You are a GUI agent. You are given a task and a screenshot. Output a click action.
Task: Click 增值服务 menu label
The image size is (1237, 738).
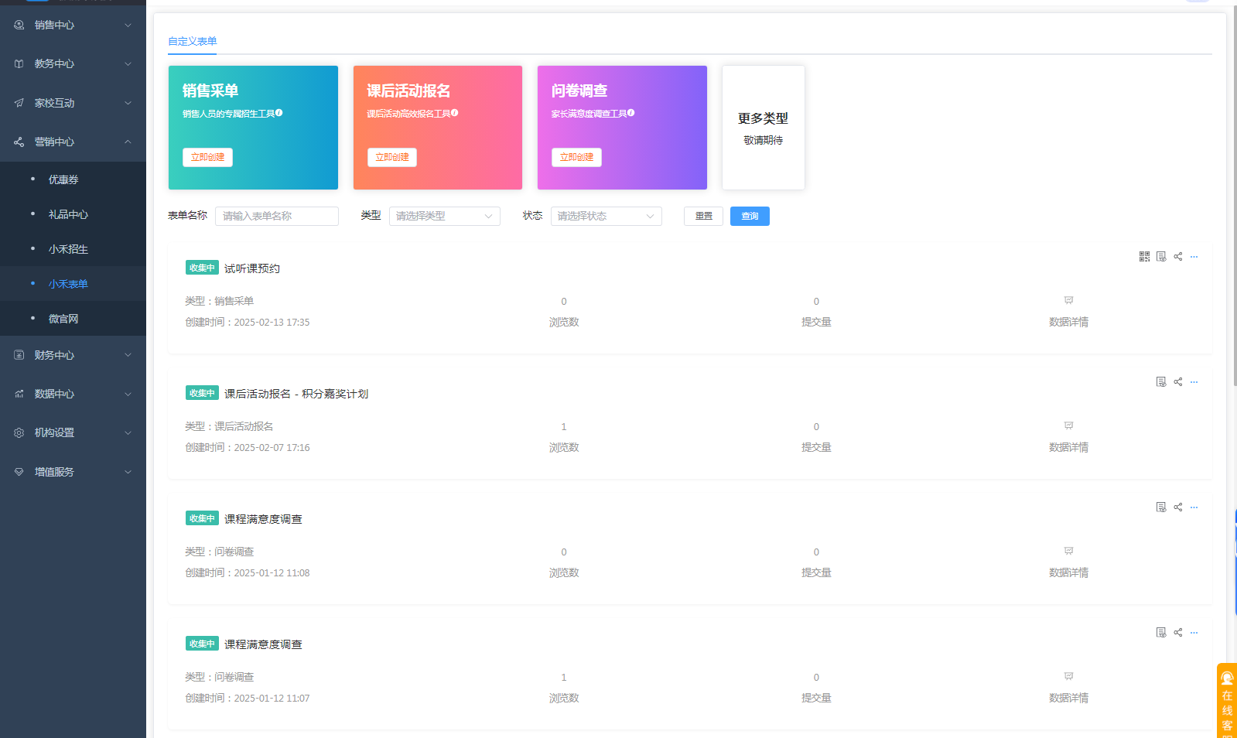click(x=54, y=472)
